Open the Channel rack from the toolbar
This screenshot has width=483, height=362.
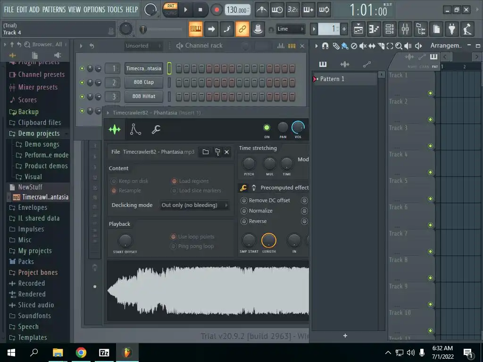[x=390, y=29]
